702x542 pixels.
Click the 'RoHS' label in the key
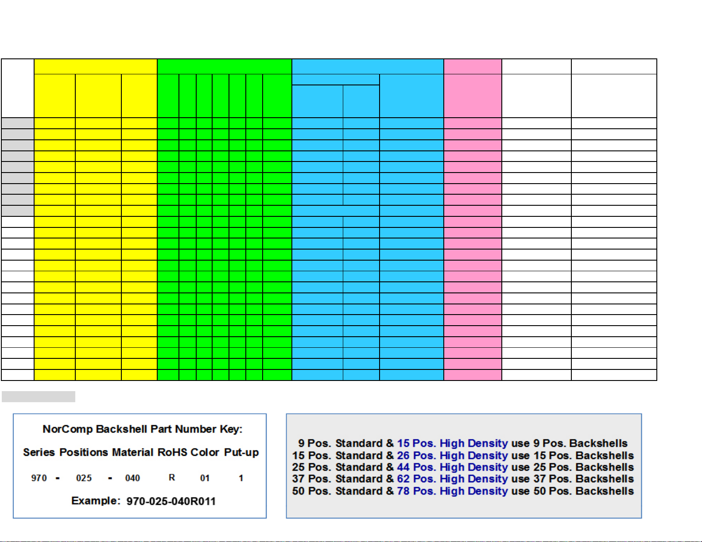172,452
